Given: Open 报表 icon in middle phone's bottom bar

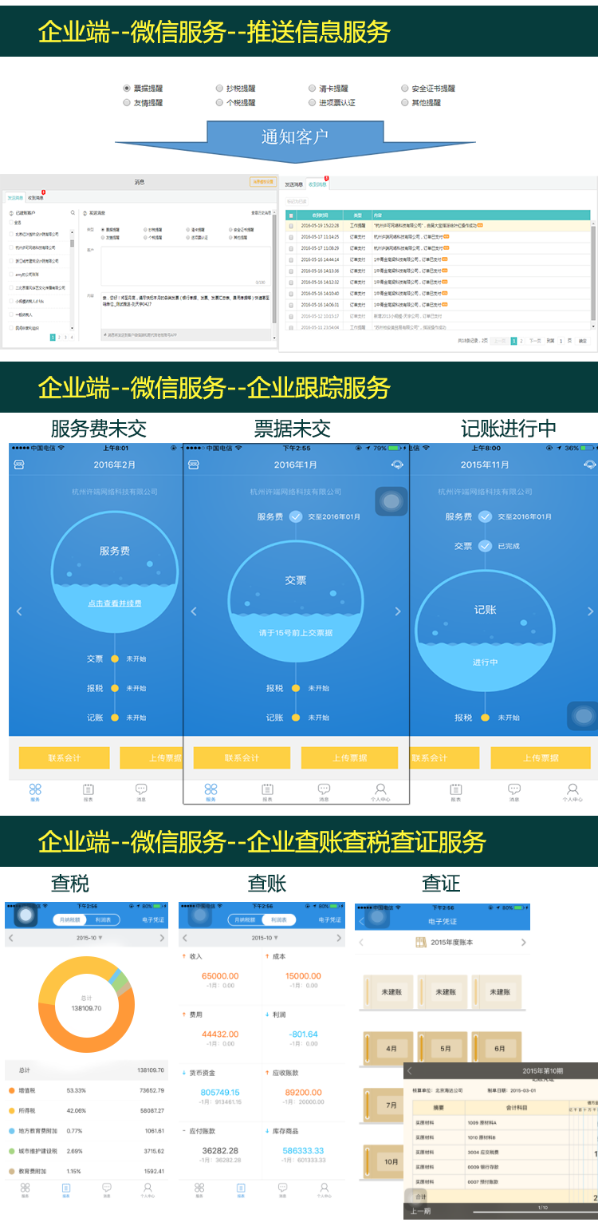Looking at the screenshot, I should click(x=267, y=791).
